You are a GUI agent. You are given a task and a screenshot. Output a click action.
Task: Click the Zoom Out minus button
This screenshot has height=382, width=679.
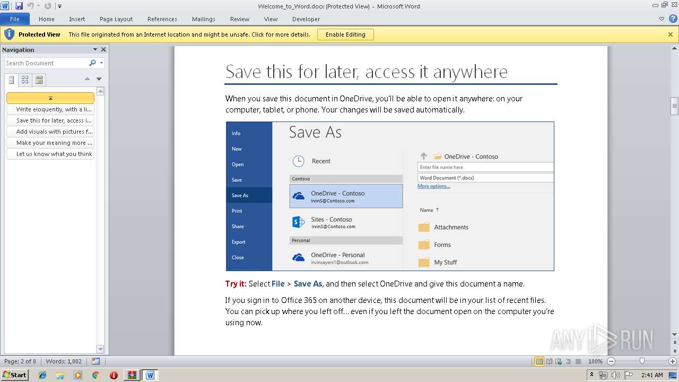pyautogui.click(x=611, y=361)
